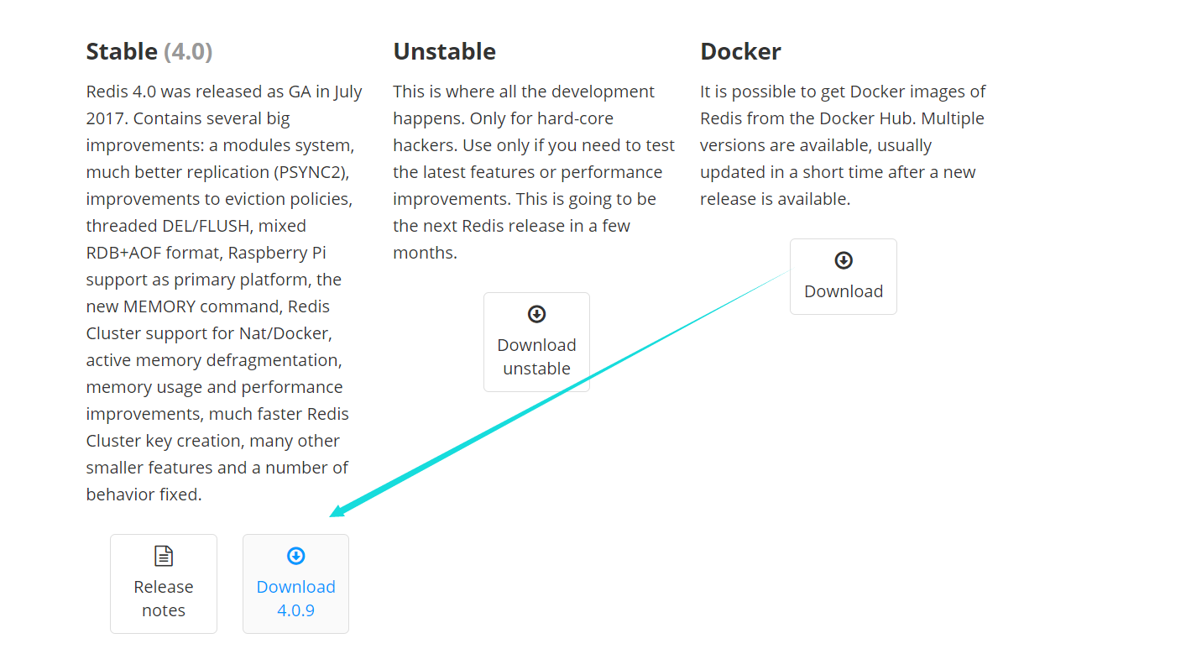Click the 'Unstable' section heading
Image resolution: width=1186 pixels, height=649 pixels.
tap(444, 52)
